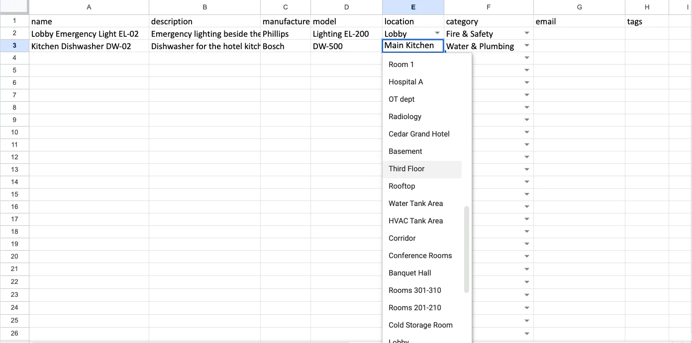Select row 3 header

14,46
